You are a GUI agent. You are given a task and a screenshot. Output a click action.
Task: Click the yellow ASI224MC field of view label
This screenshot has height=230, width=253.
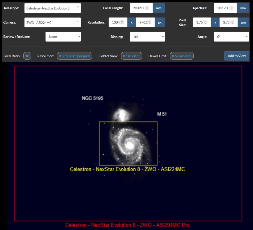coord(128,169)
